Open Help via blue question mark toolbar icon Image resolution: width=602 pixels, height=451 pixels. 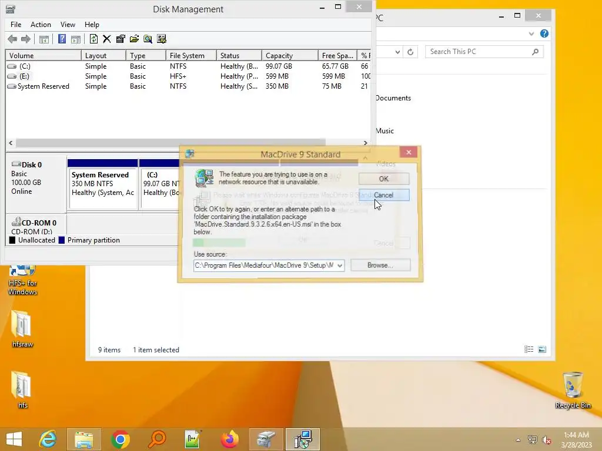coord(62,39)
